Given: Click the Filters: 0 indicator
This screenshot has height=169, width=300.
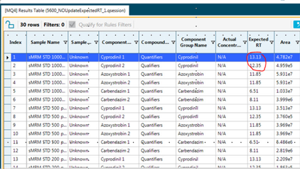Looking at the screenshot, I should 54,24.
